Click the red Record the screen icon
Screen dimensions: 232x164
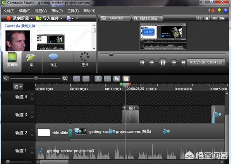9,18
